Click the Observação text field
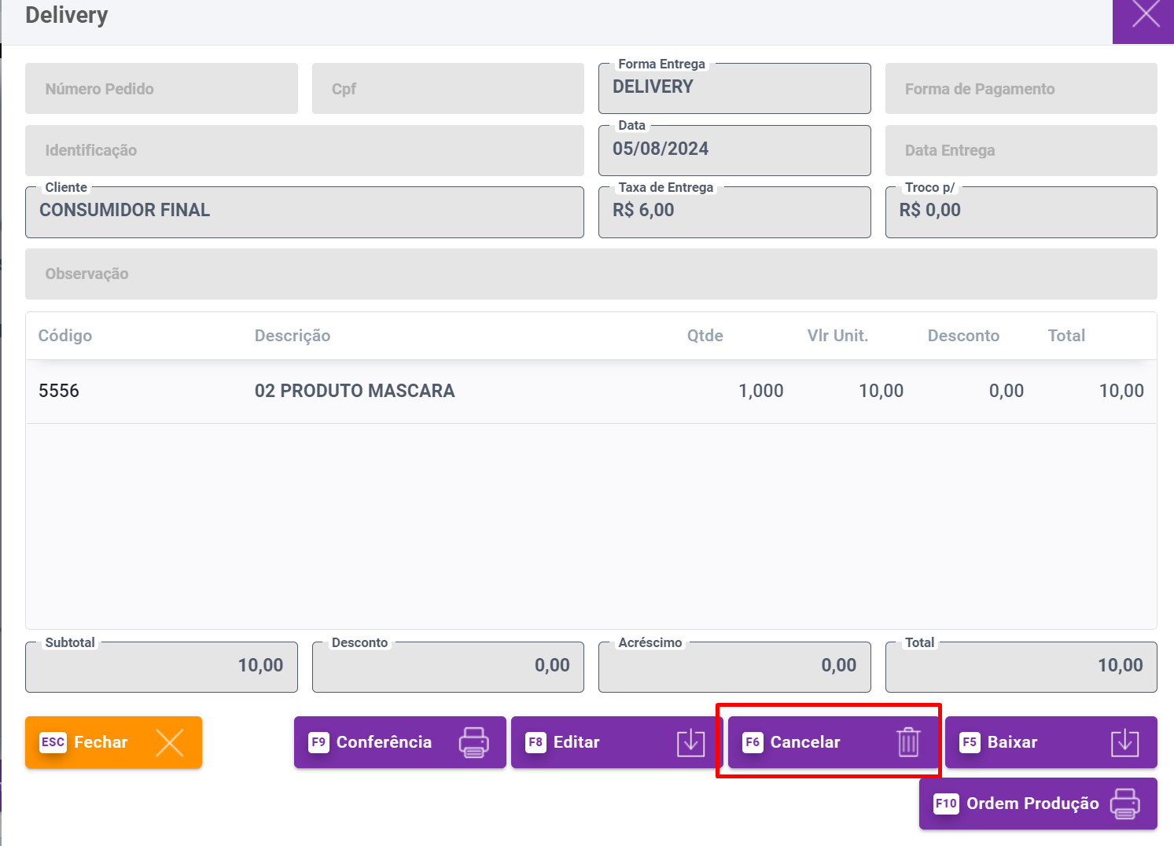This screenshot has width=1174, height=846. [x=591, y=274]
